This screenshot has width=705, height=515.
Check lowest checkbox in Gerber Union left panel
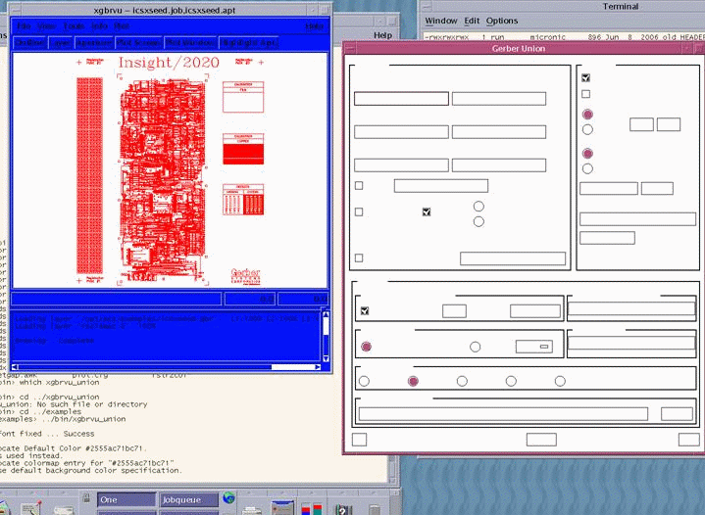coord(359,257)
